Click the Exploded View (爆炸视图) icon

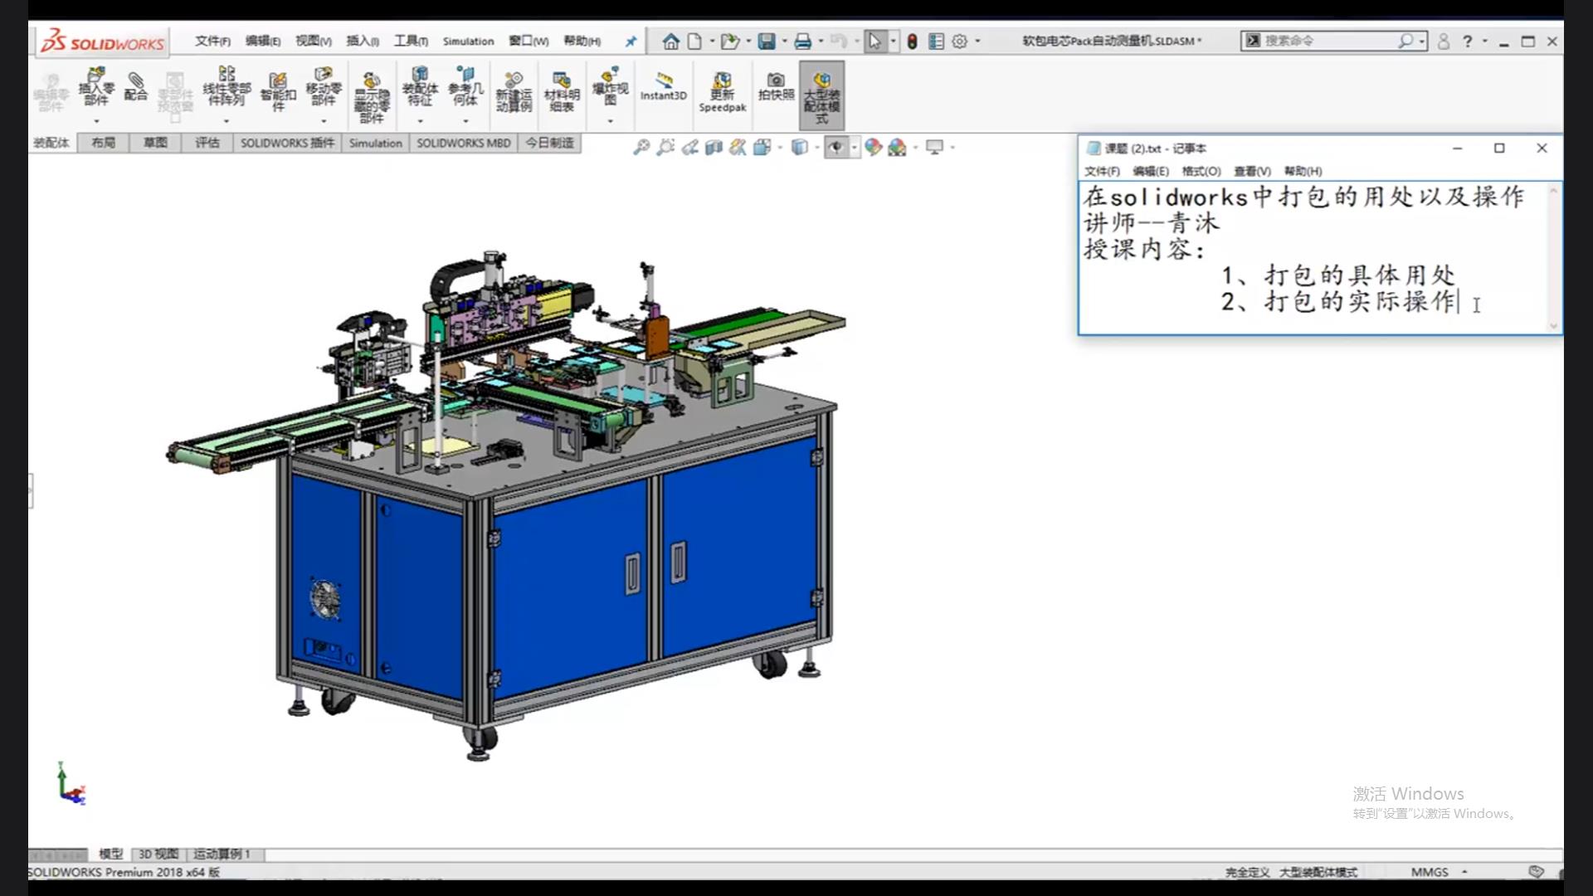click(x=610, y=86)
